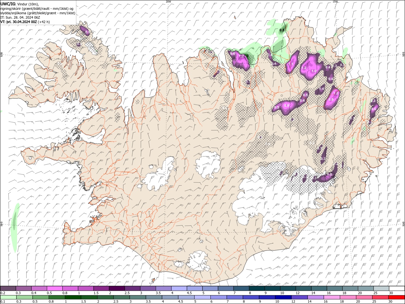Click the 1.0 snow value on map

click(314, 71)
